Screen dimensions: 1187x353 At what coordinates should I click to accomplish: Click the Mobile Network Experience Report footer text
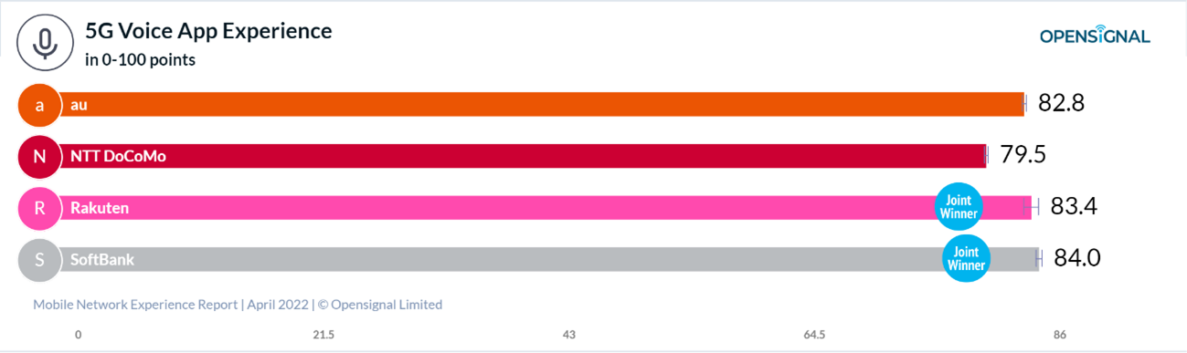coord(238,305)
